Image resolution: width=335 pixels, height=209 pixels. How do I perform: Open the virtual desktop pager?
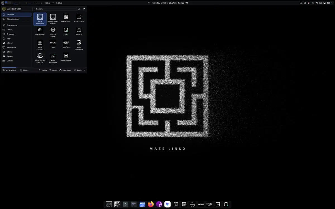point(8,3)
